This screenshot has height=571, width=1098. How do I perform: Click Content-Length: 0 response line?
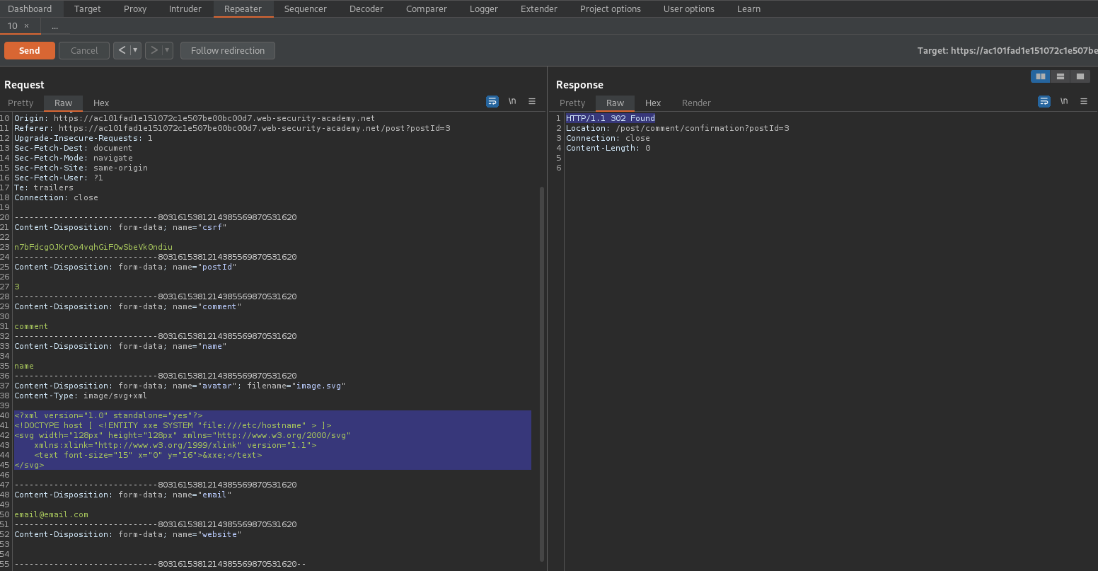pyautogui.click(x=608, y=148)
